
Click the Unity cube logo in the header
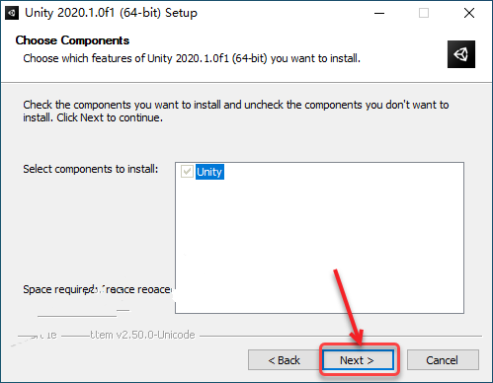click(x=461, y=54)
